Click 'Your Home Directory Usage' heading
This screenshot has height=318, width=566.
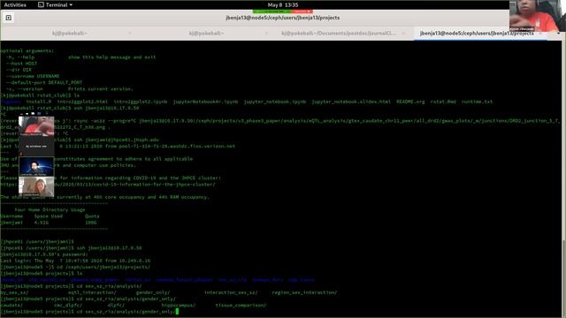click(50, 210)
